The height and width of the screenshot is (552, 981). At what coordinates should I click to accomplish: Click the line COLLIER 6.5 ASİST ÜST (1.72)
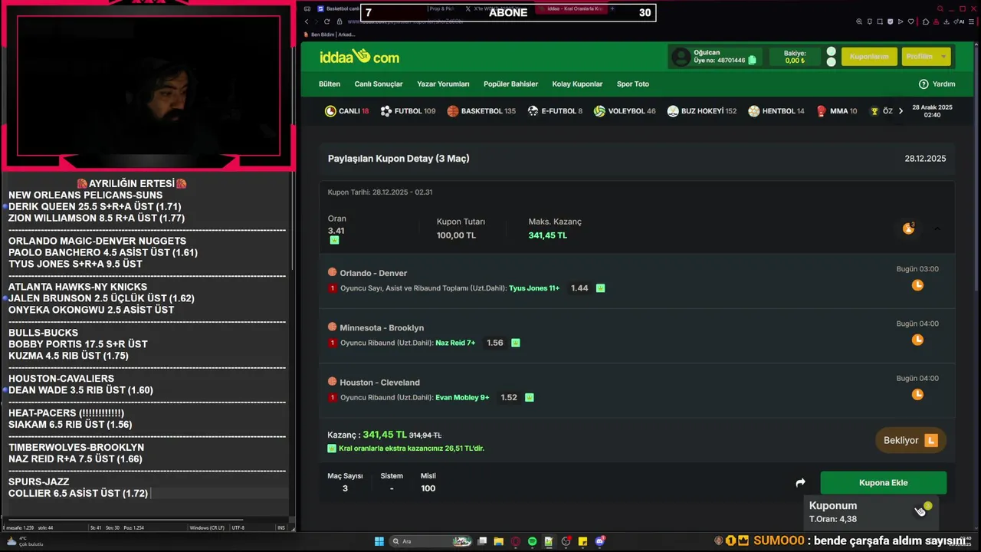click(x=78, y=494)
